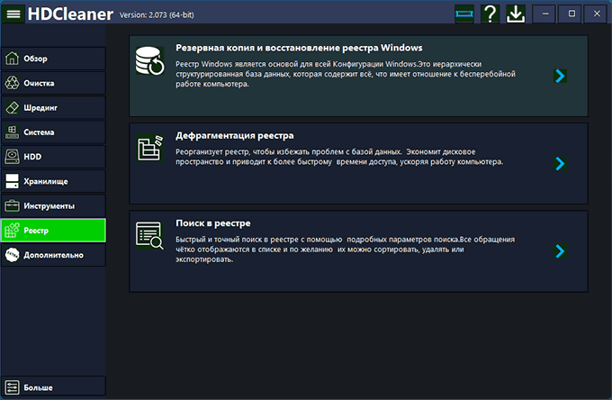612x400 pixels.
Task: Switch to the Очистка tab
Action: tap(53, 84)
